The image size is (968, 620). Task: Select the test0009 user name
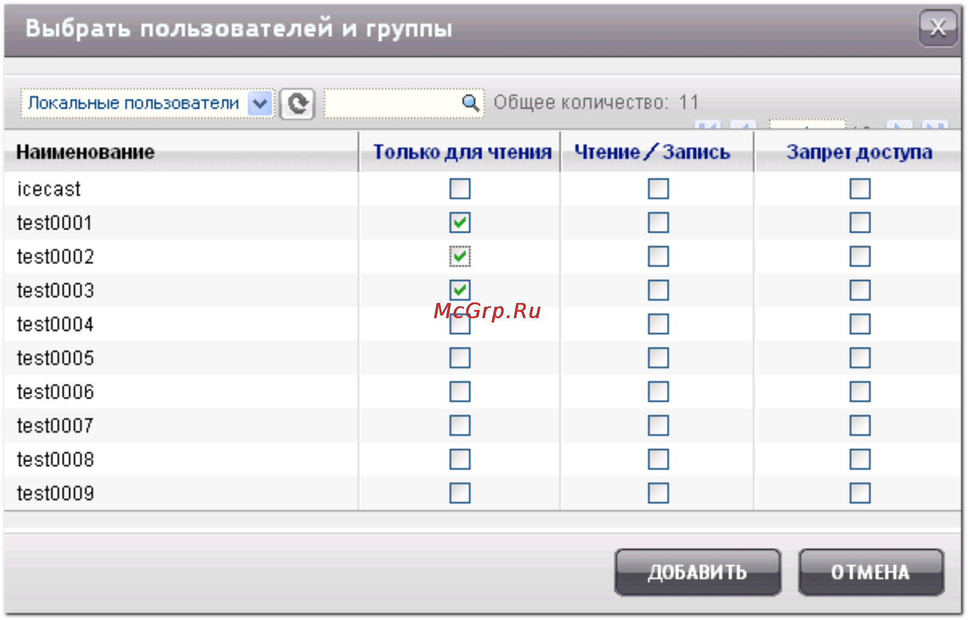click(x=55, y=493)
